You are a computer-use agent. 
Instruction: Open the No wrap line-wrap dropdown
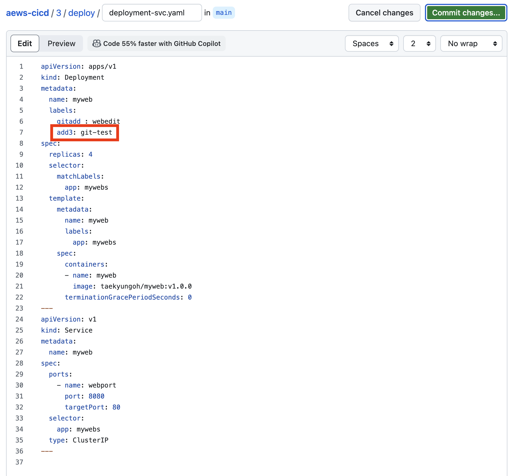tap(471, 43)
